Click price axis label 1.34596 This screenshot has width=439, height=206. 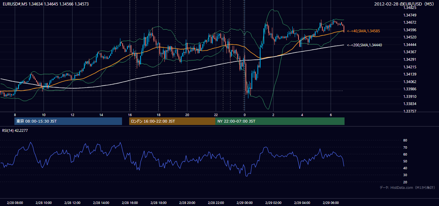410,30
